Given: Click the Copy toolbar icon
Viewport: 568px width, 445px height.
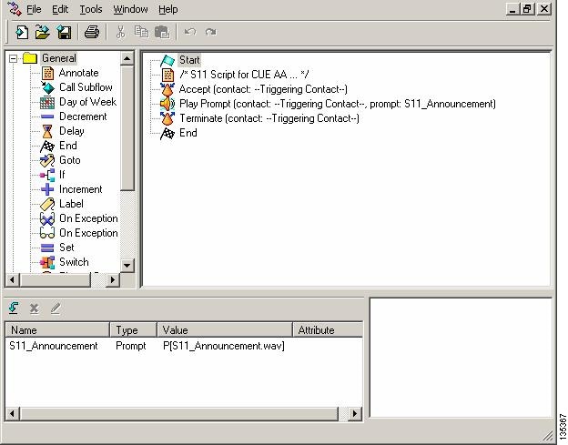Looking at the screenshot, I should (141, 32).
